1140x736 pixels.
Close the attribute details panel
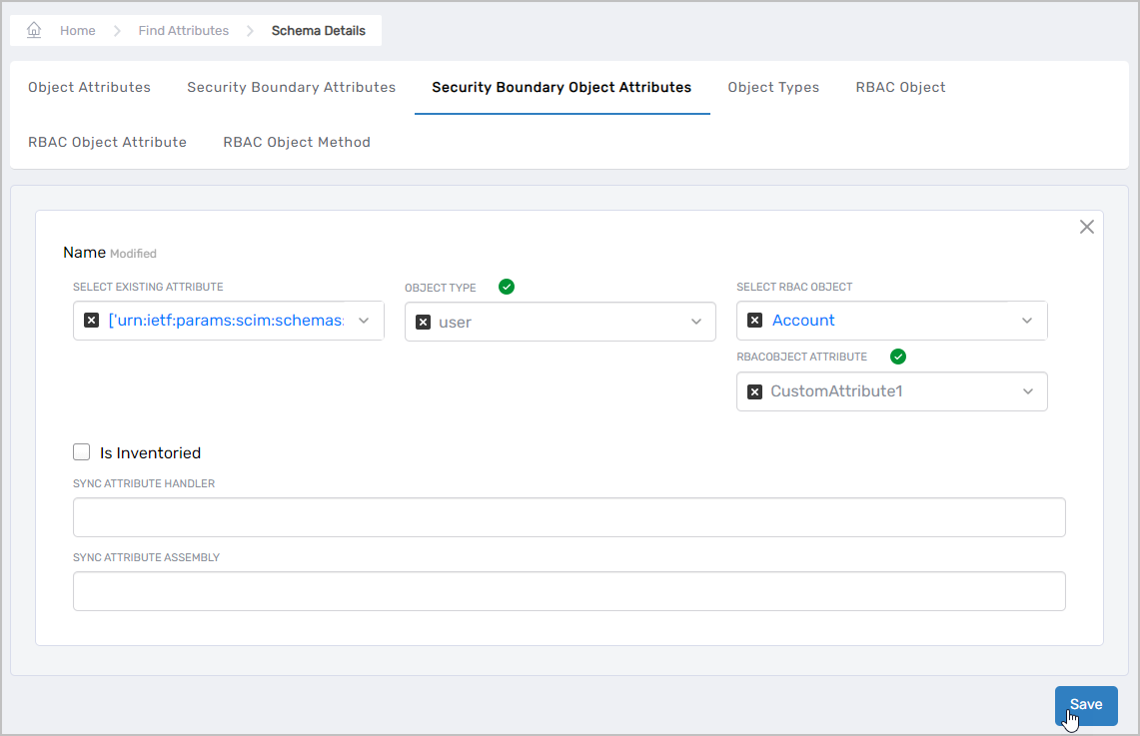pyautogui.click(x=1087, y=227)
